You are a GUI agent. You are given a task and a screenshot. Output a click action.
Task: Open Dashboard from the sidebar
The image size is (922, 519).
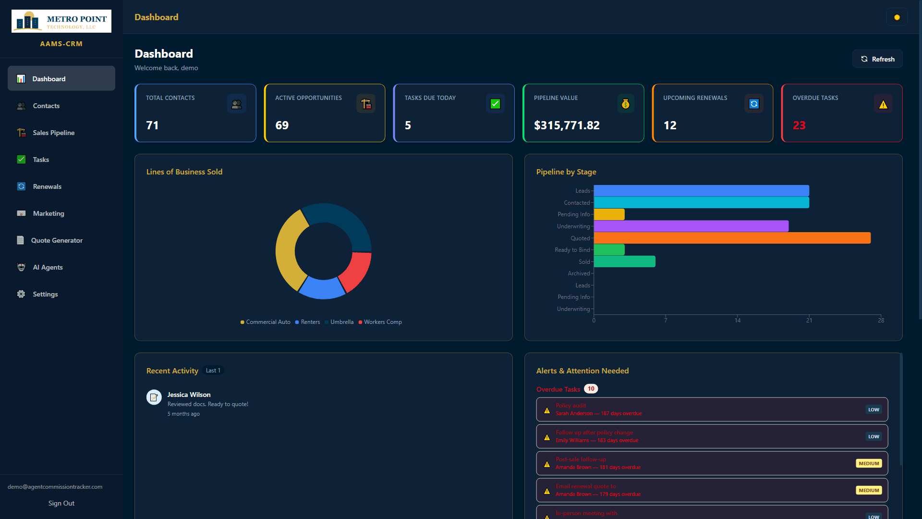49,78
